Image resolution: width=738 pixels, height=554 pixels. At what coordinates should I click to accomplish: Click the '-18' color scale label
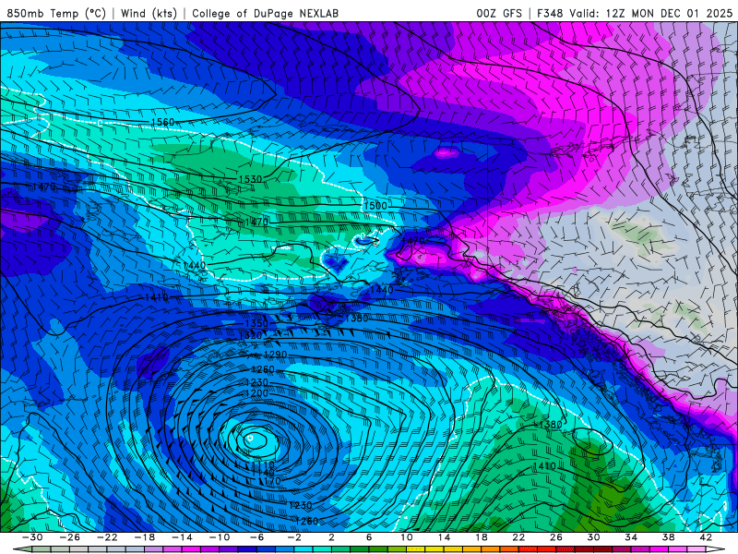(145, 537)
